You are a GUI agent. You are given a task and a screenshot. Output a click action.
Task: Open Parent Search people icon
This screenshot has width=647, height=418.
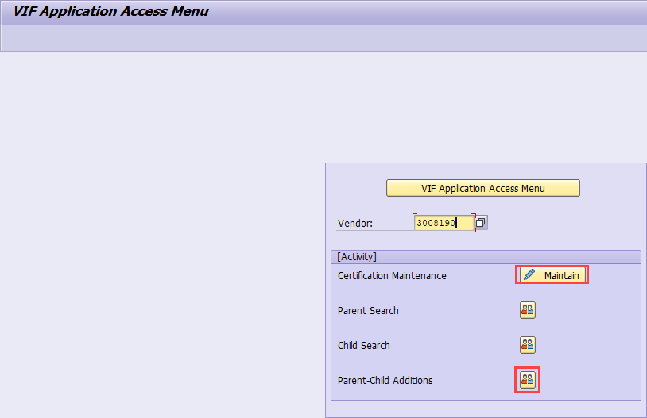[x=528, y=310]
